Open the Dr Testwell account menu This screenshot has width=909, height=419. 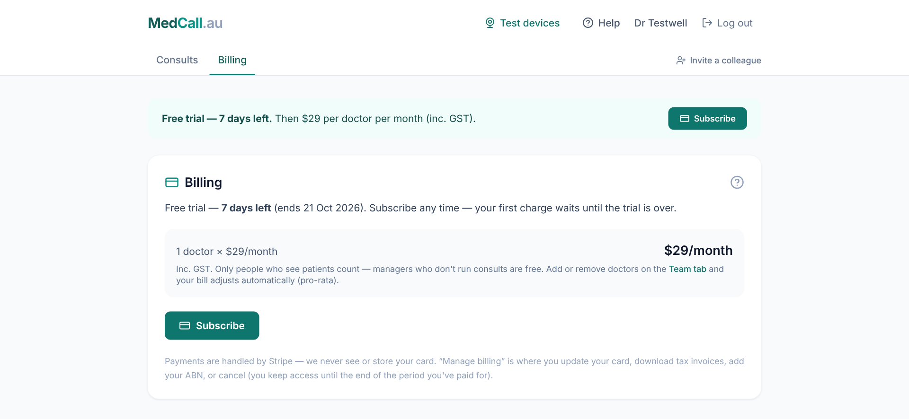[660, 23]
